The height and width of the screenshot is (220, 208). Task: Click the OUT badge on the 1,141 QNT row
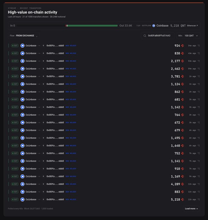tap(15, 161)
